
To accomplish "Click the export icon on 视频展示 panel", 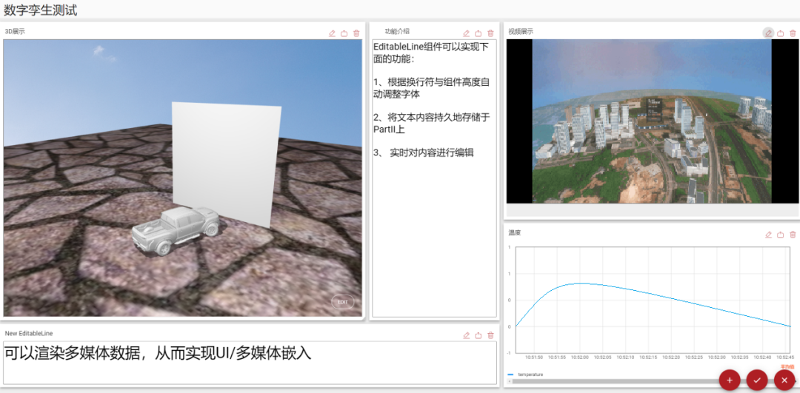I will pyautogui.click(x=781, y=33).
